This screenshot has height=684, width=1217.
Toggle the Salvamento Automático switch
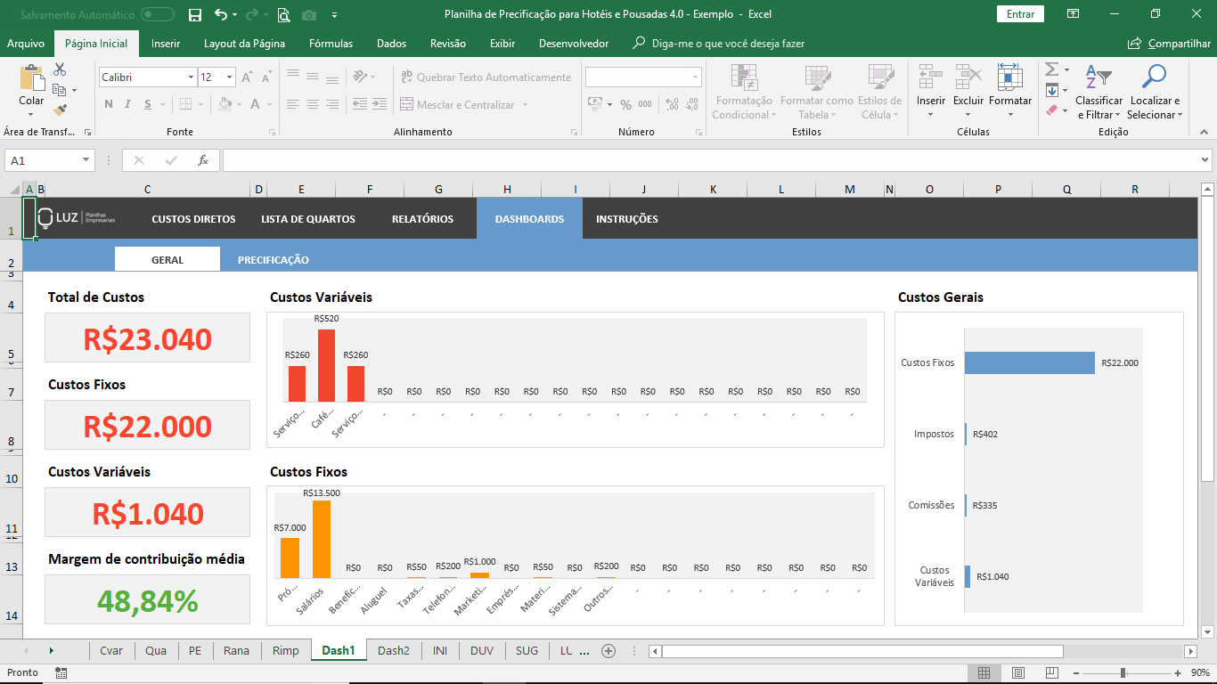(x=158, y=14)
